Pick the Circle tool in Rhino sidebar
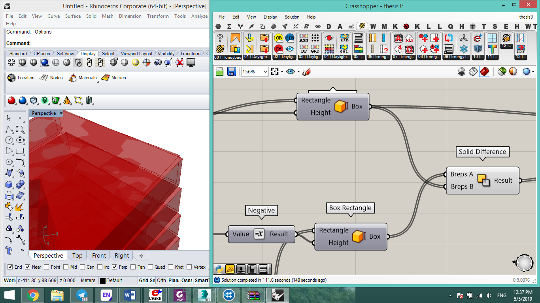The image size is (540, 303). (9, 140)
